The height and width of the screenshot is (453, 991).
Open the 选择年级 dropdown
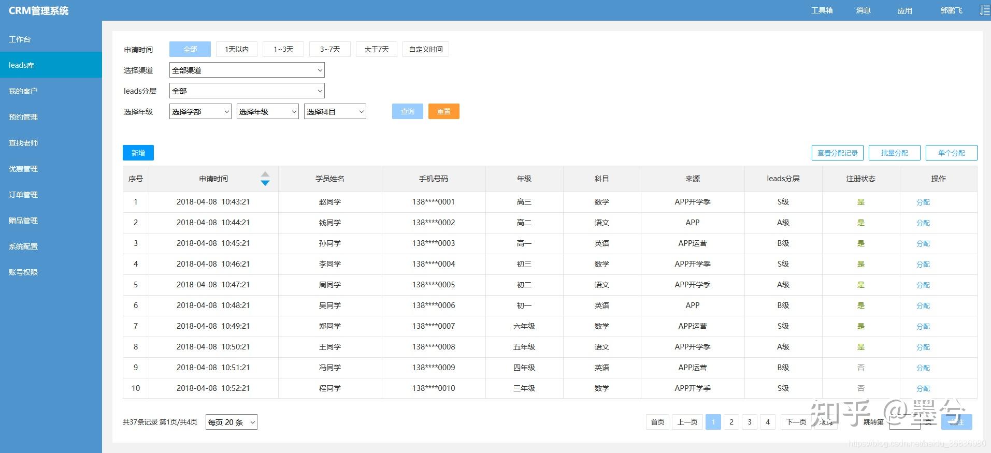pyautogui.click(x=268, y=111)
